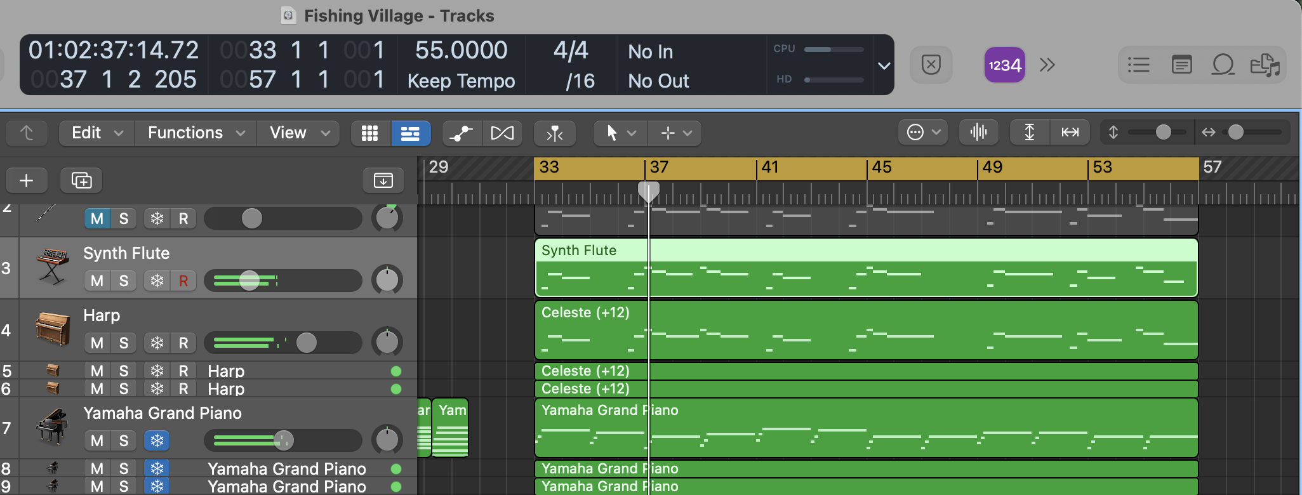Toggle the Automation view icon

462,133
